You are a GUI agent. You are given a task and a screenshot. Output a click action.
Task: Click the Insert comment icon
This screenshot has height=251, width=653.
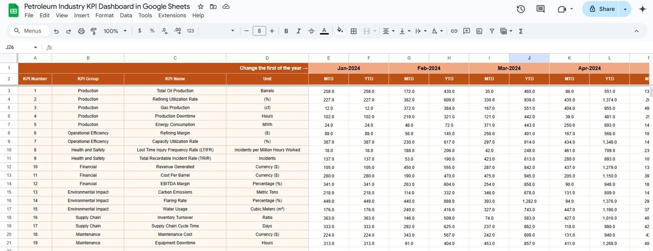466,31
